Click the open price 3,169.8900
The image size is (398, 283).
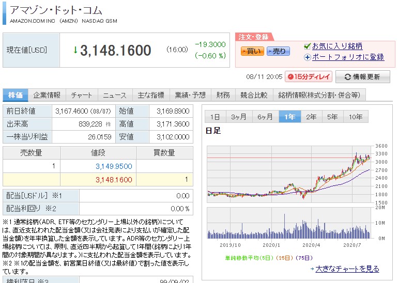tap(173, 111)
